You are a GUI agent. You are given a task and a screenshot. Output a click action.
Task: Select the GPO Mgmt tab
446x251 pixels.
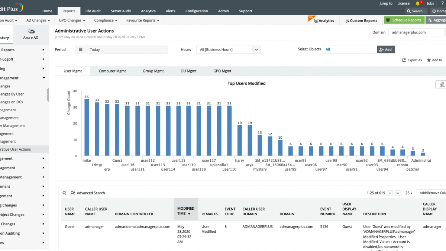pyautogui.click(x=222, y=71)
